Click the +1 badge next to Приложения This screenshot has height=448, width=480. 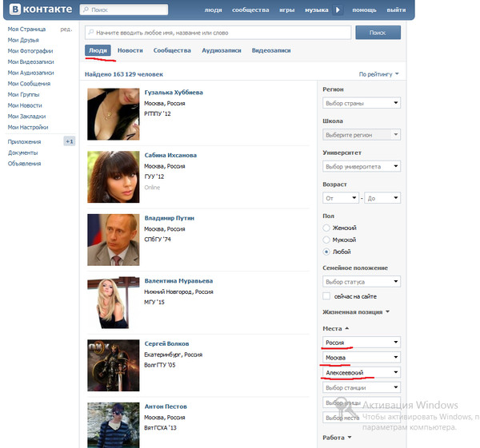point(69,141)
